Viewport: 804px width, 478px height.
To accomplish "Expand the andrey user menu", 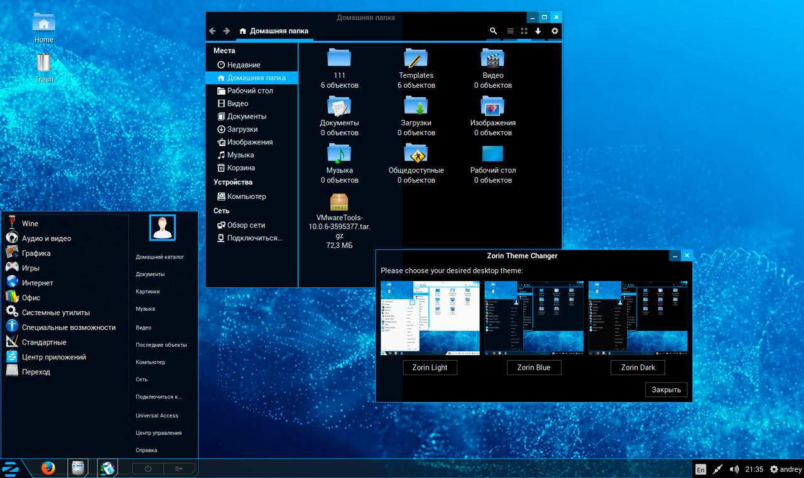I will coord(786,469).
